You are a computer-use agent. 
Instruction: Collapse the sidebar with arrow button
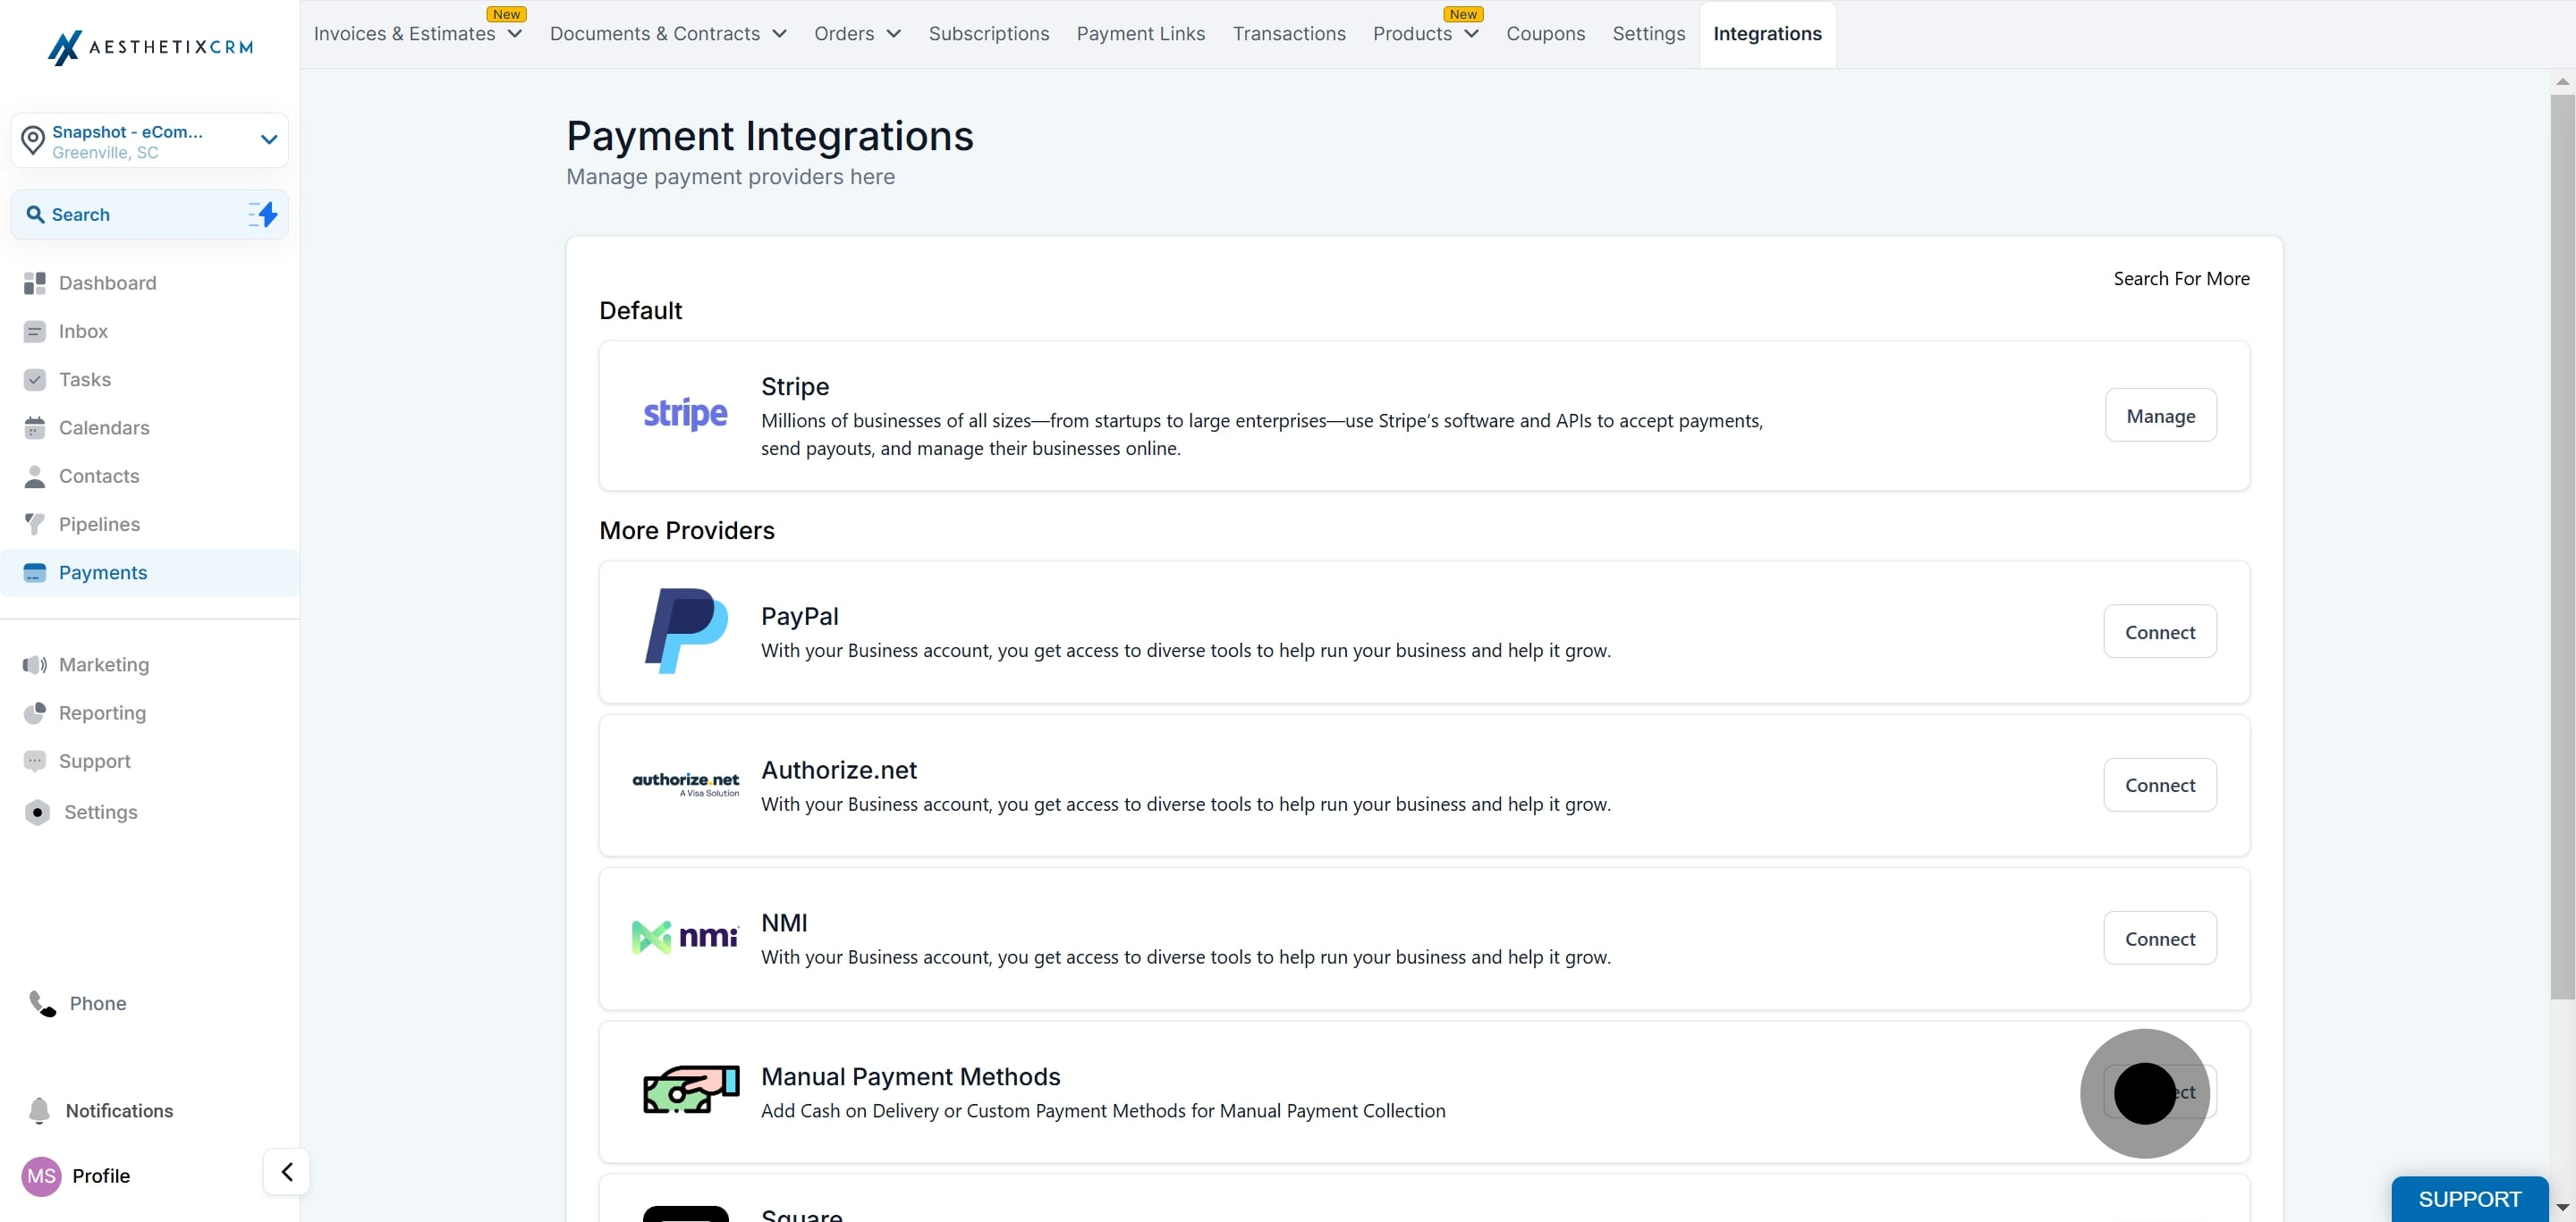click(287, 1171)
